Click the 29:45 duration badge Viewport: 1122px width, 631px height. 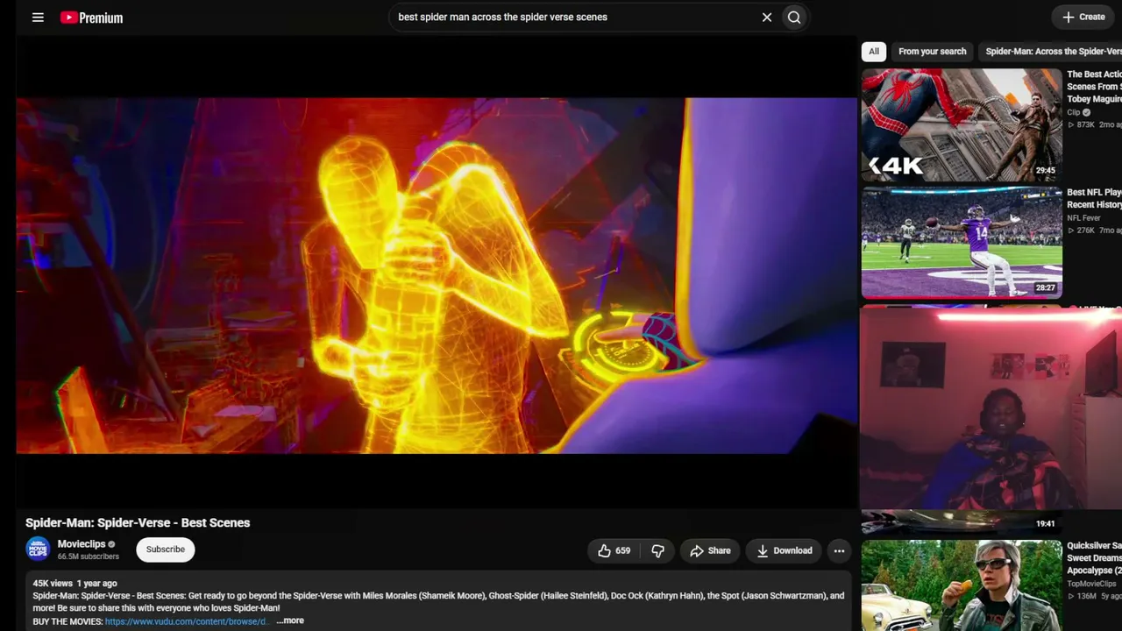(1045, 171)
